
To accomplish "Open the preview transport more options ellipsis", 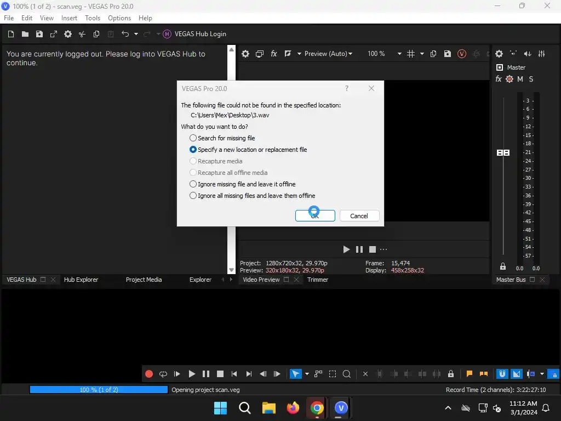I will point(383,249).
